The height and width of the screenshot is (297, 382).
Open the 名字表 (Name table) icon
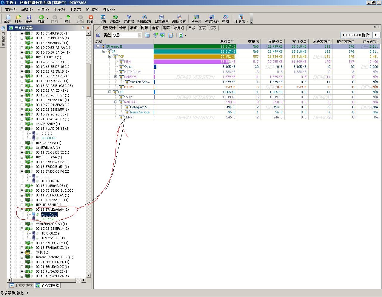click(196, 19)
